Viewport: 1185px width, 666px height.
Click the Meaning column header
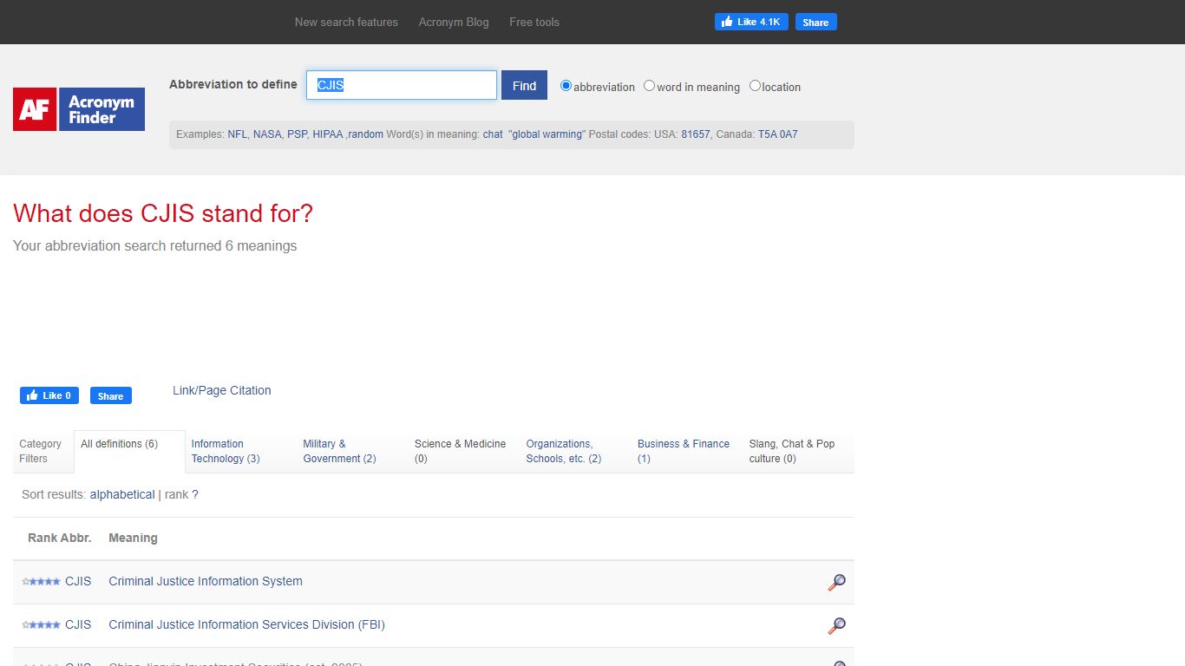(133, 538)
